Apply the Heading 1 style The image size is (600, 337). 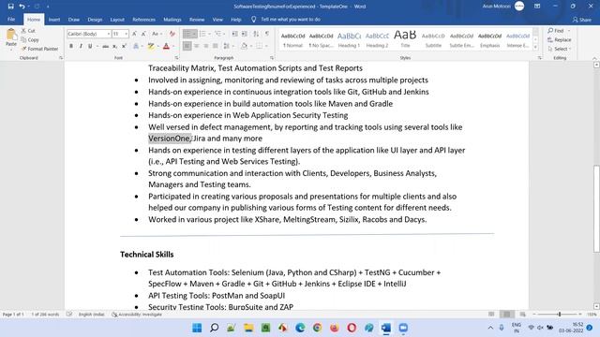pos(349,39)
